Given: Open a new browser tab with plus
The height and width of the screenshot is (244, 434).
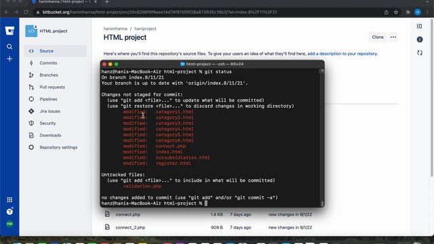Looking at the screenshot, I should (x=107, y=2).
